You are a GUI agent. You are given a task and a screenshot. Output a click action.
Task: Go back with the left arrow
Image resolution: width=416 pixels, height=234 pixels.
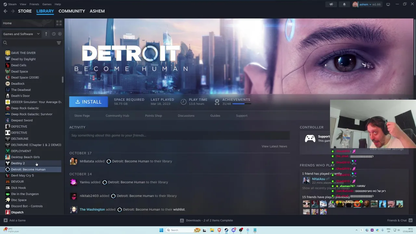tap(6, 11)
